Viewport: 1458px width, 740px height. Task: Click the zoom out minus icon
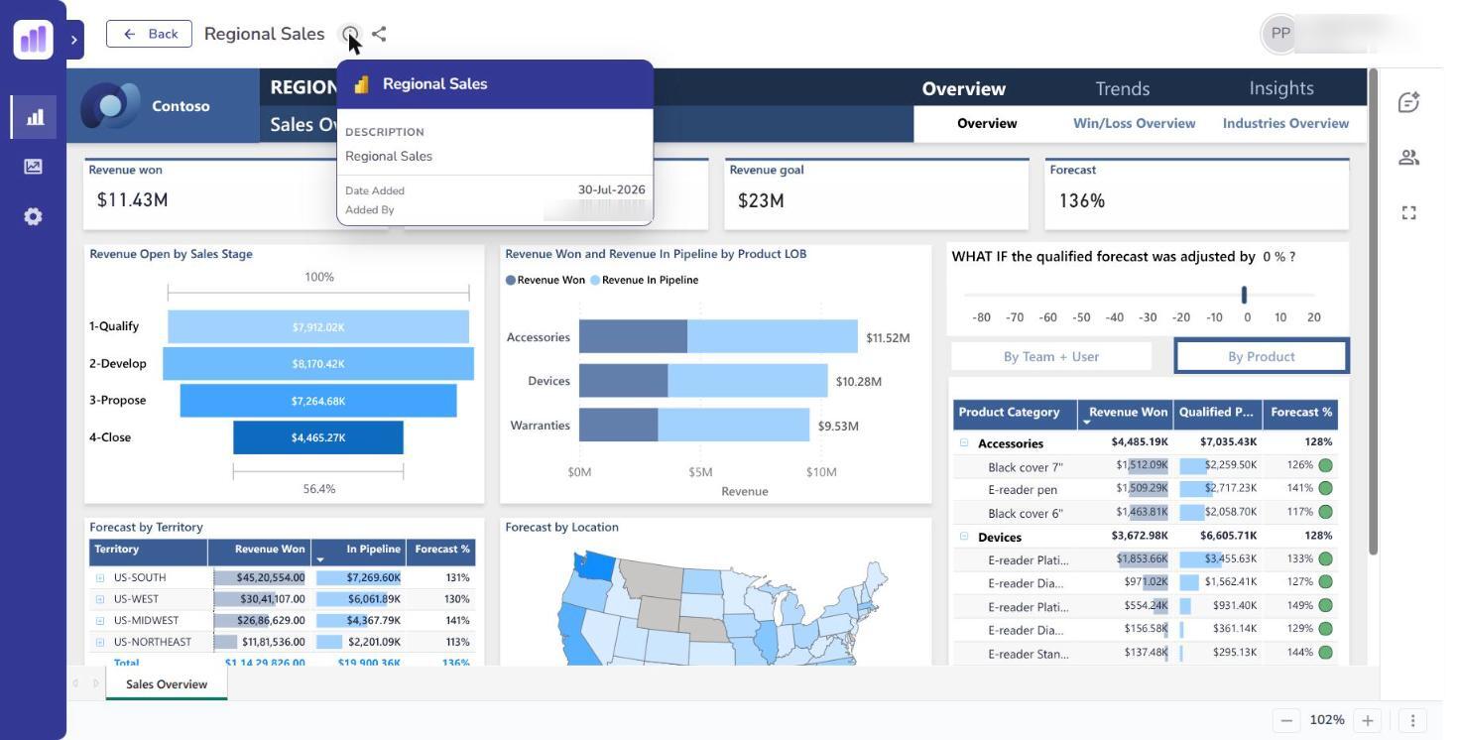tap(1286, 720)
